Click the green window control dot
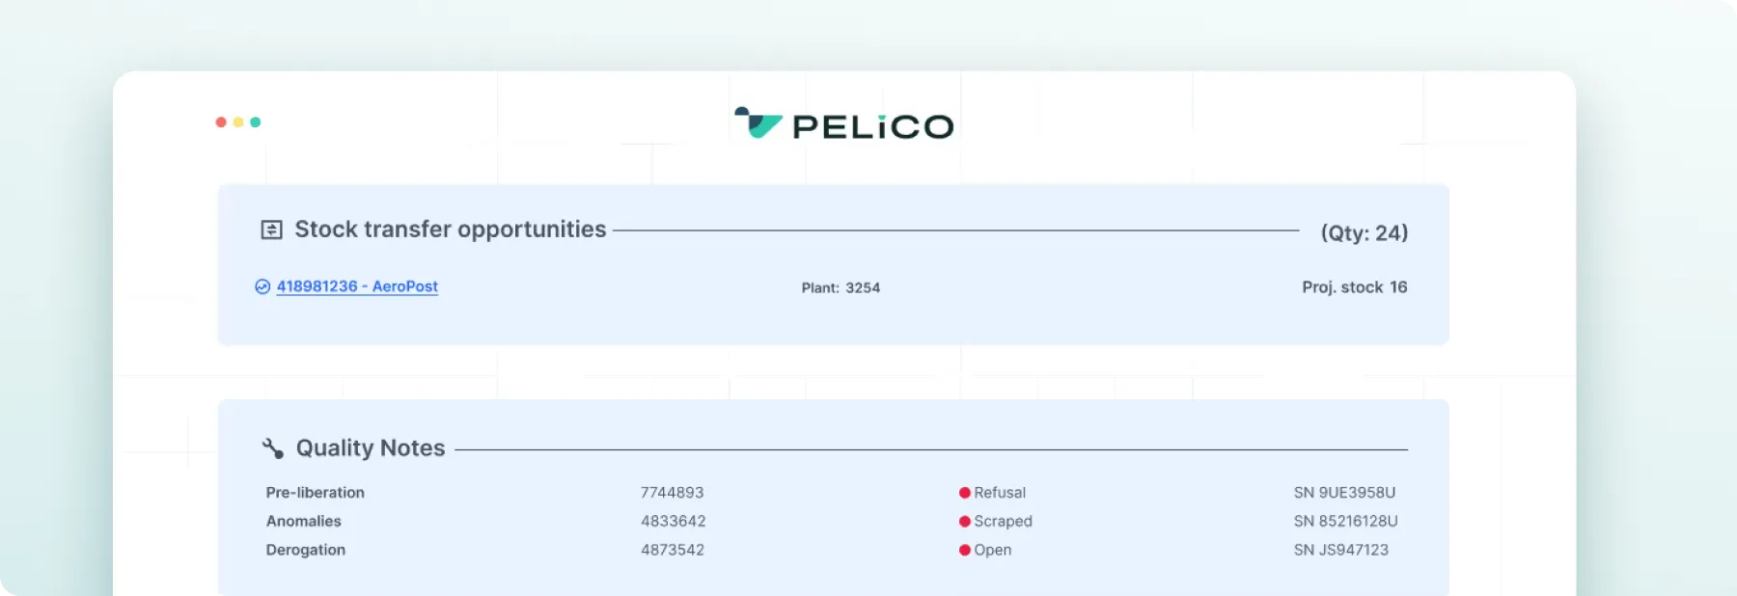This screenshot has height=596, width=1737. (255, 122)
